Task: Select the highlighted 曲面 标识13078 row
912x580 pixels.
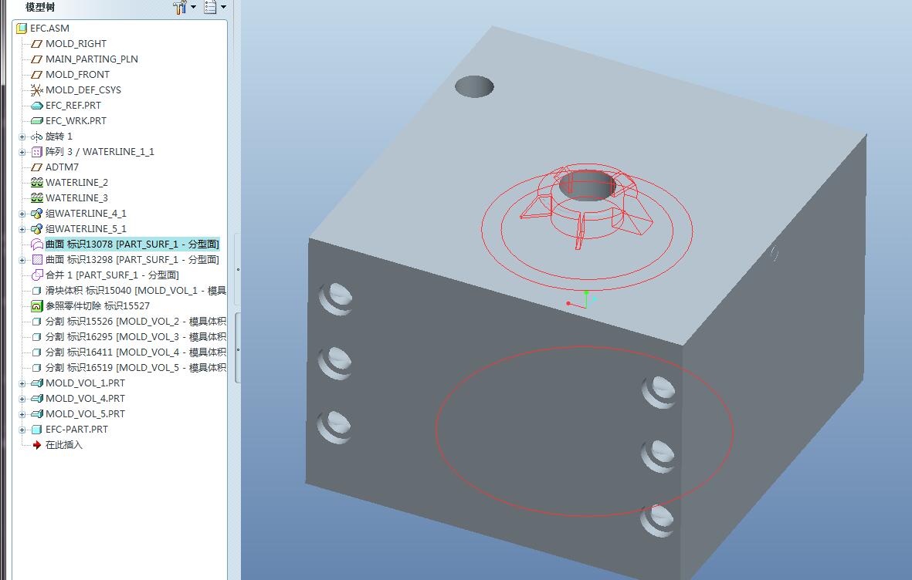Action: (x=132, y=244)
